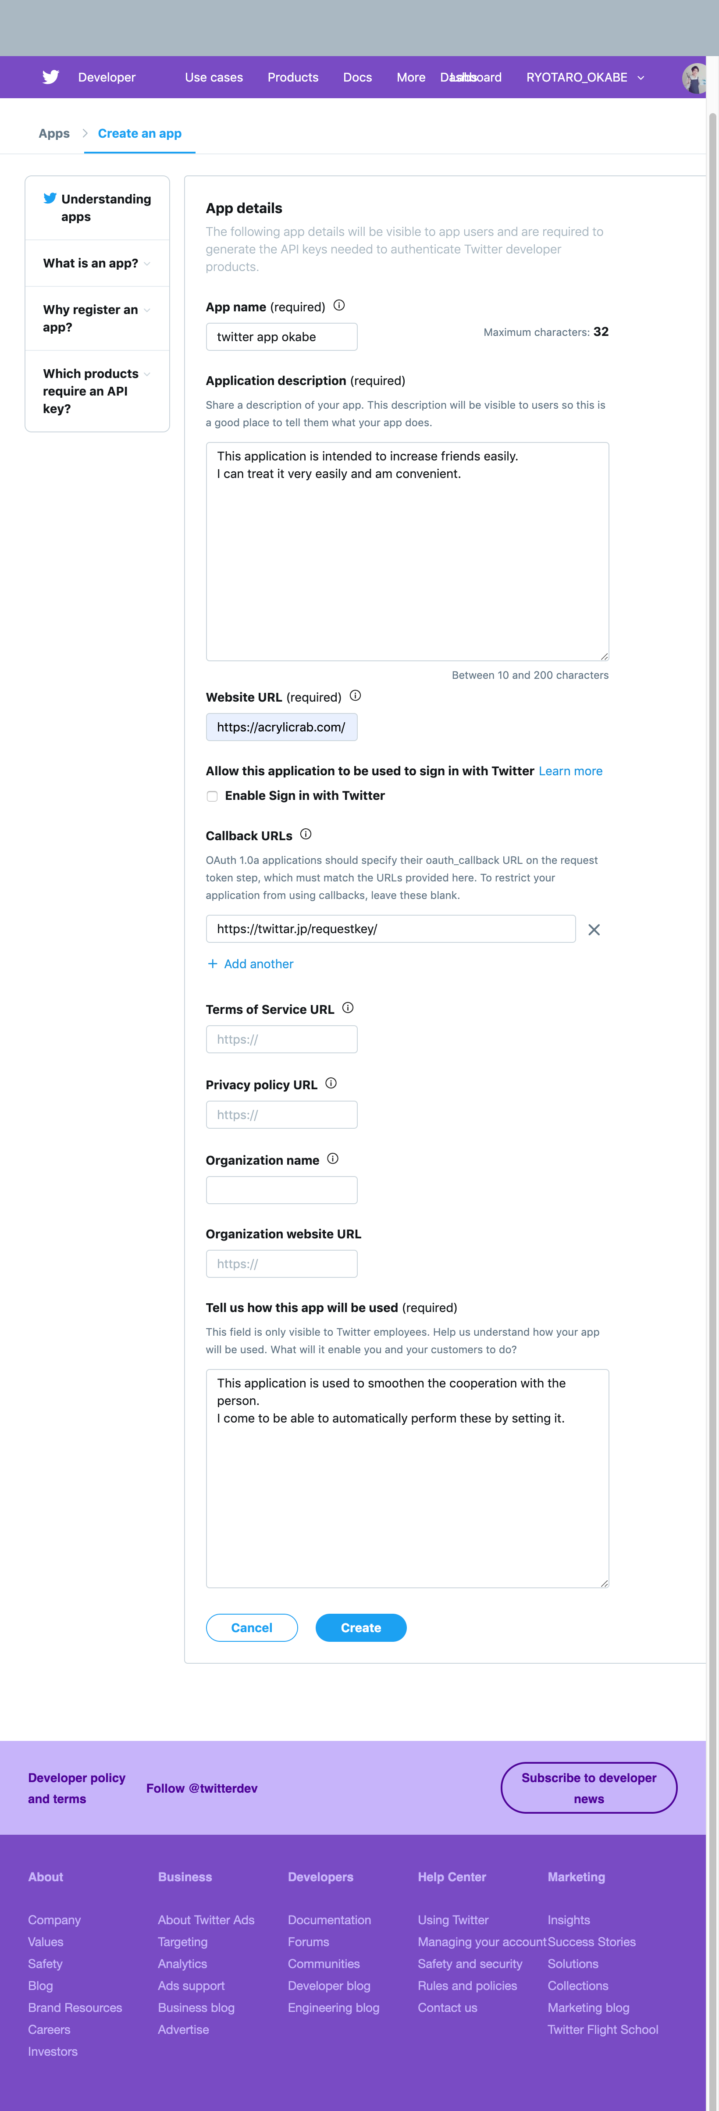Click the Cancel button

pyautogui.click(x=251, y=1627)
